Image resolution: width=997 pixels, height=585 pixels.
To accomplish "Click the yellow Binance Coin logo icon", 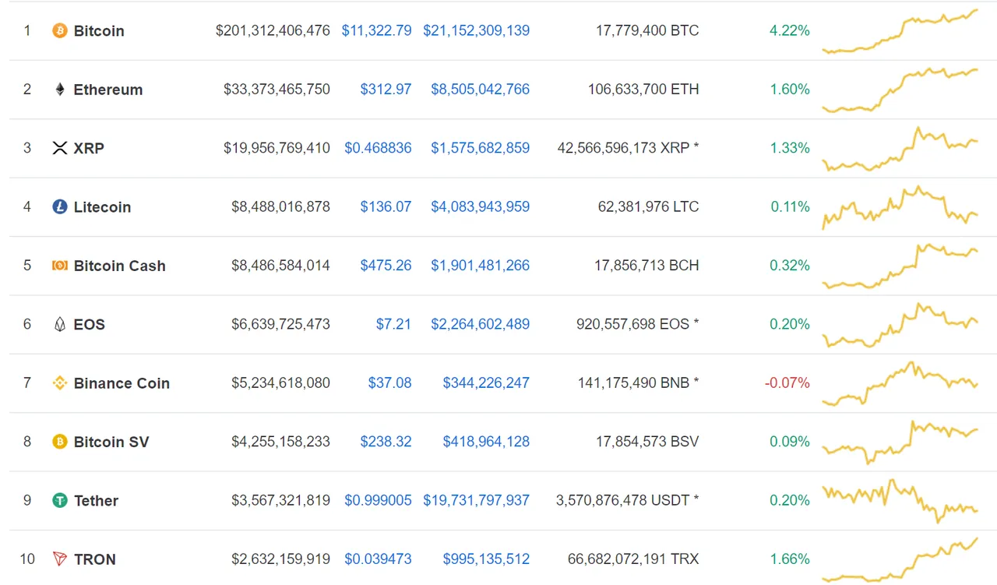I will click(60, 383).
